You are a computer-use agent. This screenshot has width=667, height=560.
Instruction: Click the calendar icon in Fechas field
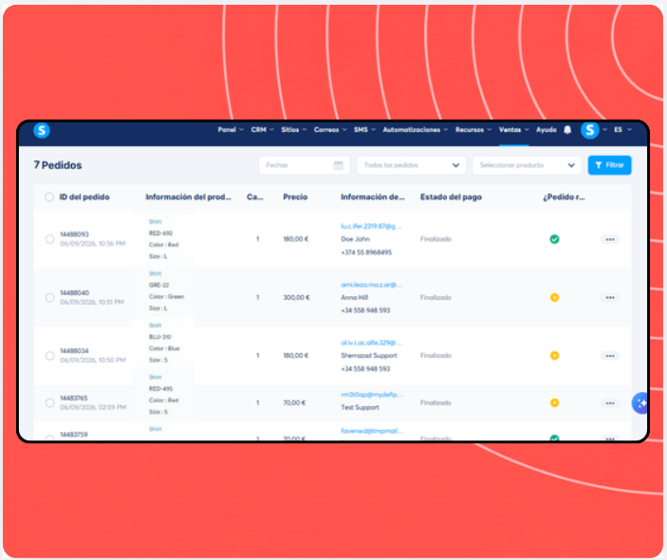tap(338, 165)
